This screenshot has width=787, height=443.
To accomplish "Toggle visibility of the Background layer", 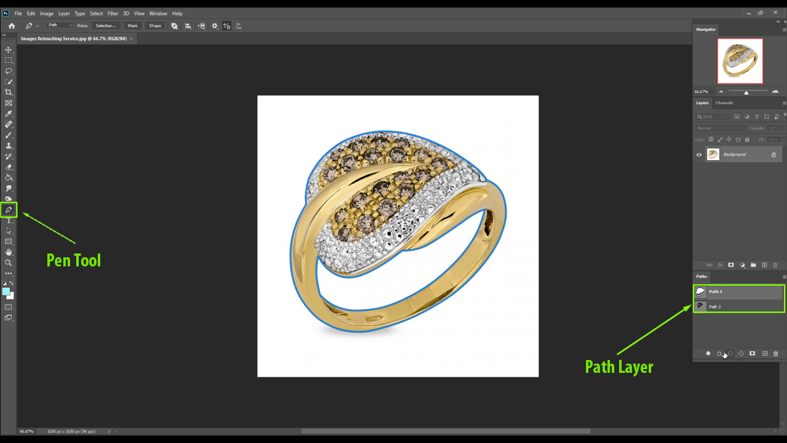I will 698,154.
